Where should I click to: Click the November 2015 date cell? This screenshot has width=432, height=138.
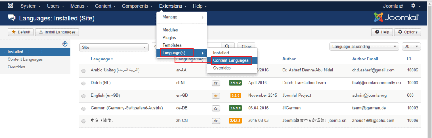[x=263, y=95]
